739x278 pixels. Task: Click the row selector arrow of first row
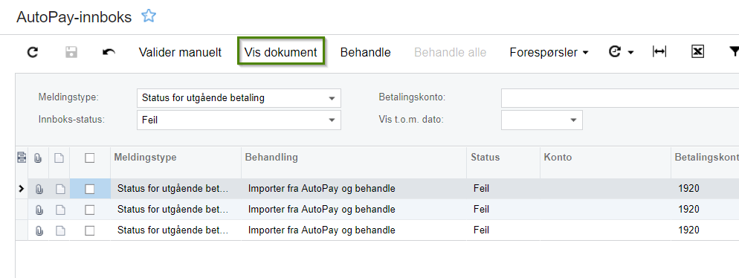(x=22, y=189)
